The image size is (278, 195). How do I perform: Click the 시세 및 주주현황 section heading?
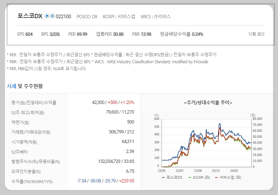tap(25, 86)
